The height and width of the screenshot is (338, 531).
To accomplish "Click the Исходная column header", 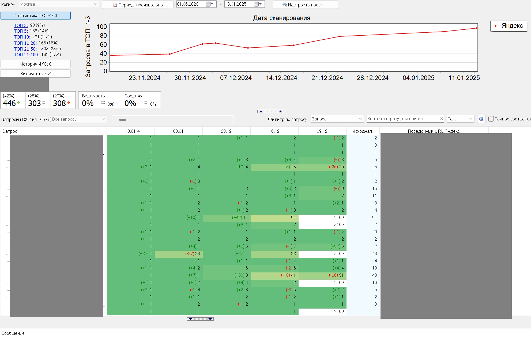I will click(362, 131).
